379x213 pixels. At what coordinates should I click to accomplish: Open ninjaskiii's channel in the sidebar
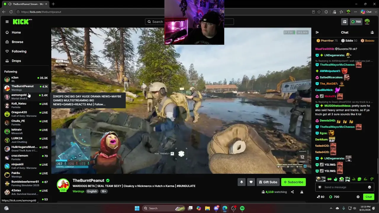tap(26, 166)
